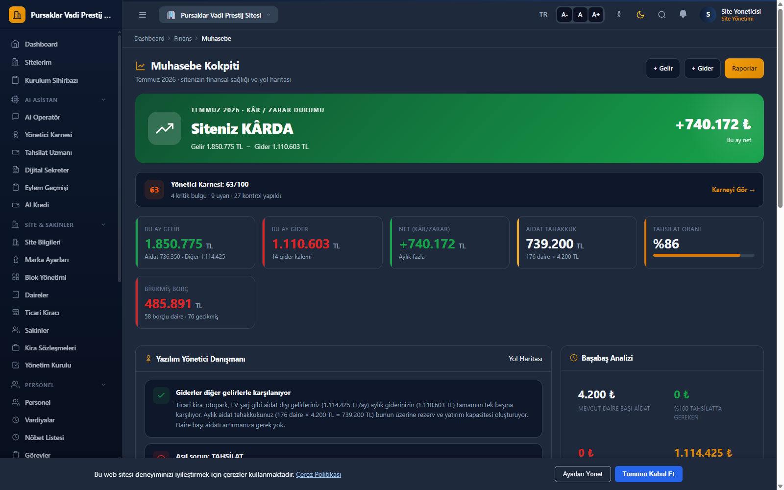The height and width of the screenshot is (490, 784).
Task: Increase font size with A+ button
Action: pos(596,15)
